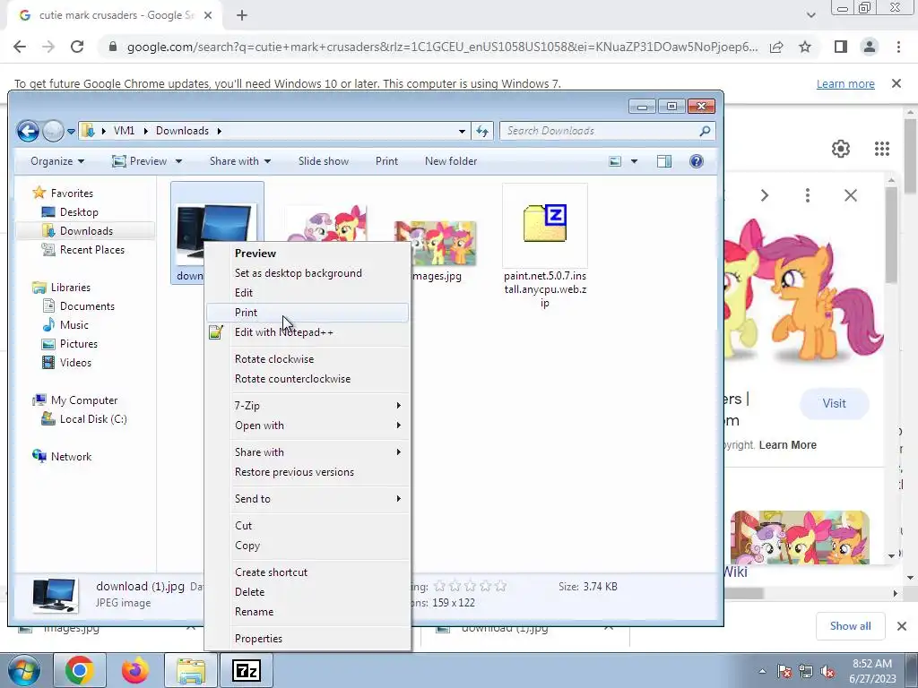This screenshot has height=688, width=918.
Task: Open Explorer help question mark icon
Action: click(696, 161)
